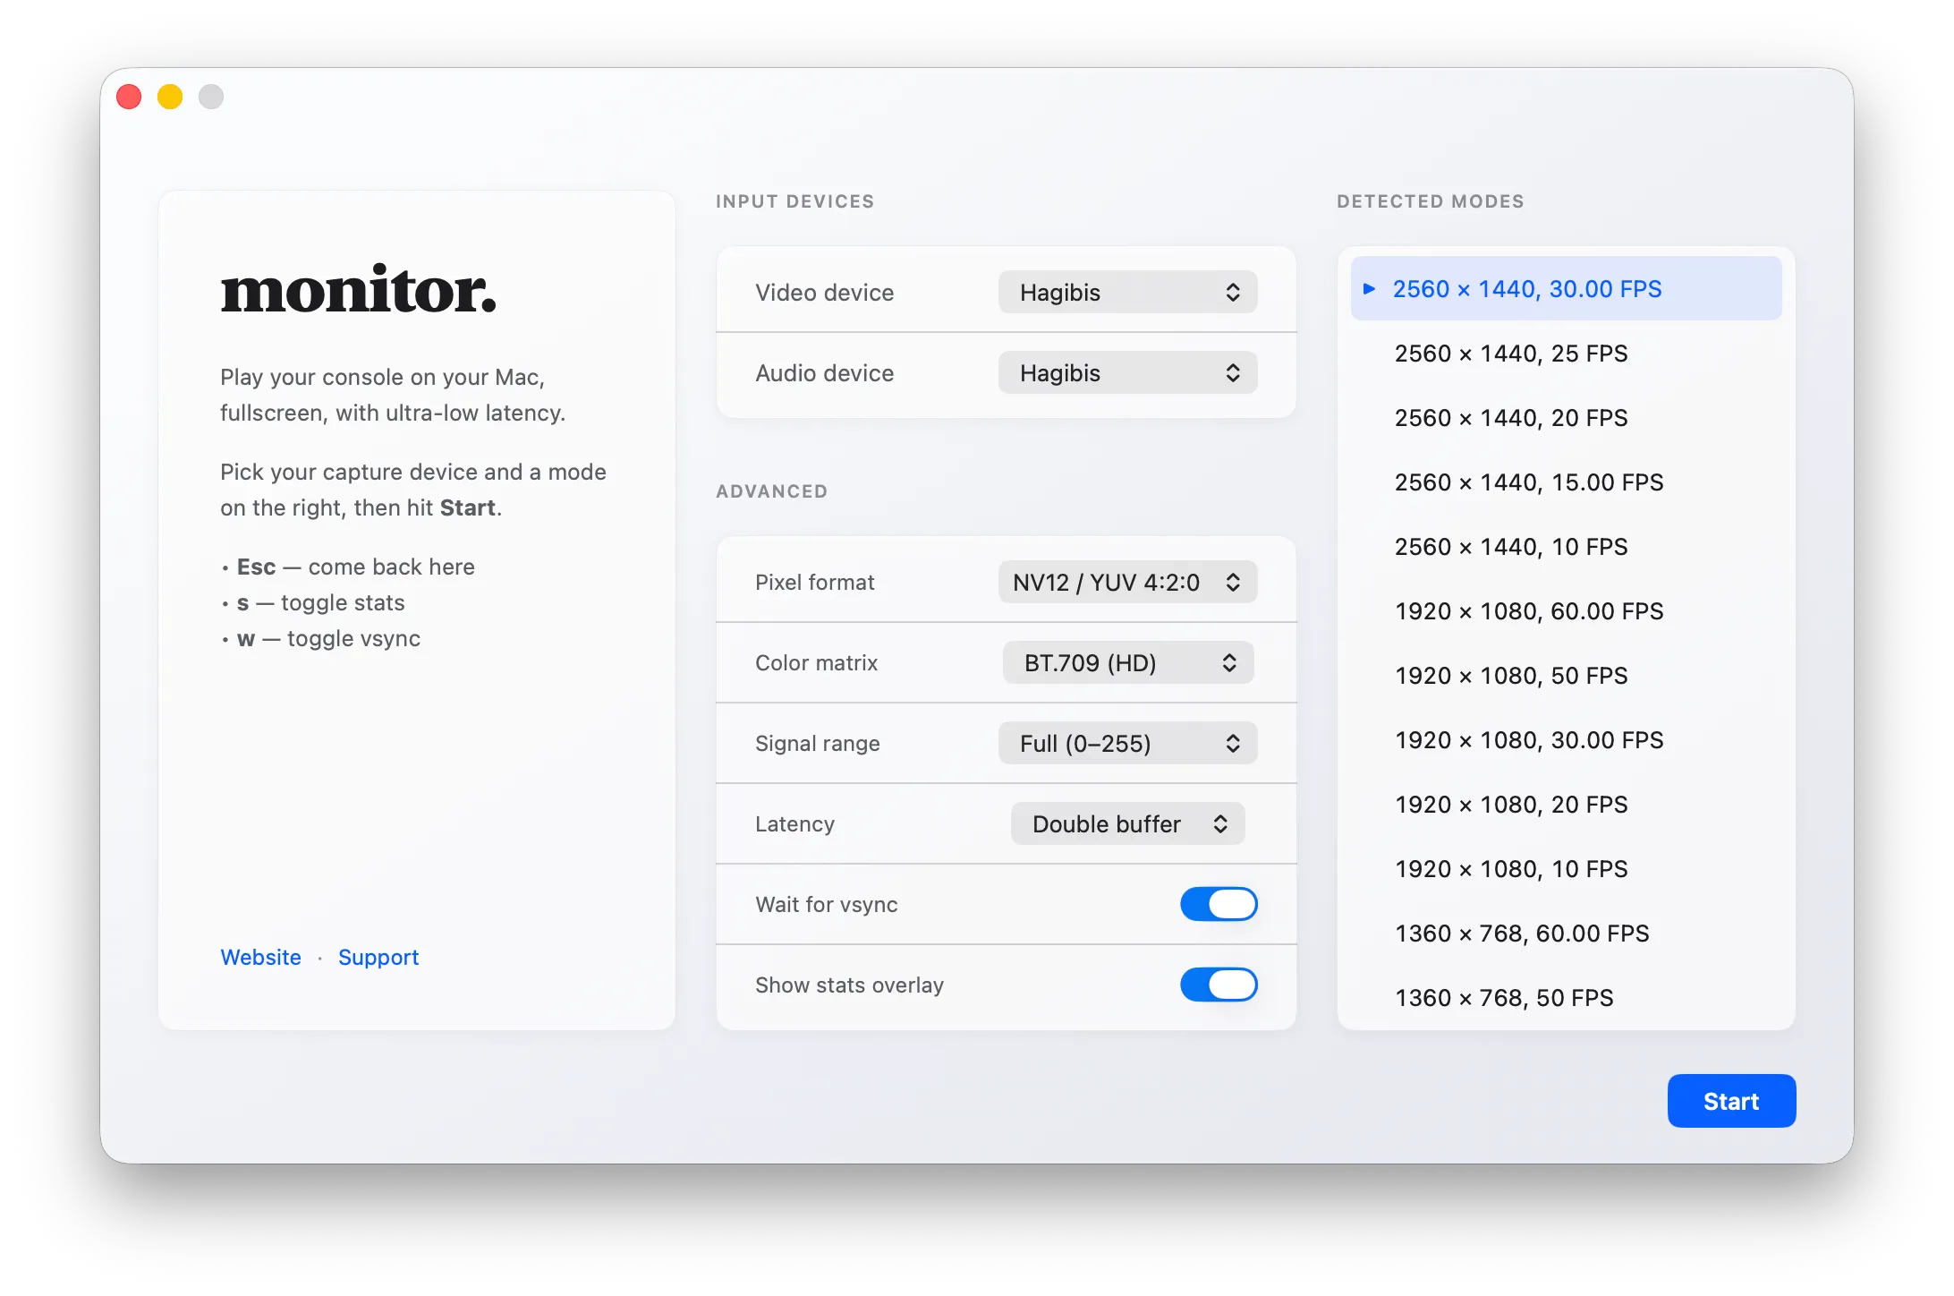1954x1296 pixels.
Task: Click the red close window button
Action: [x=129, y=97]
